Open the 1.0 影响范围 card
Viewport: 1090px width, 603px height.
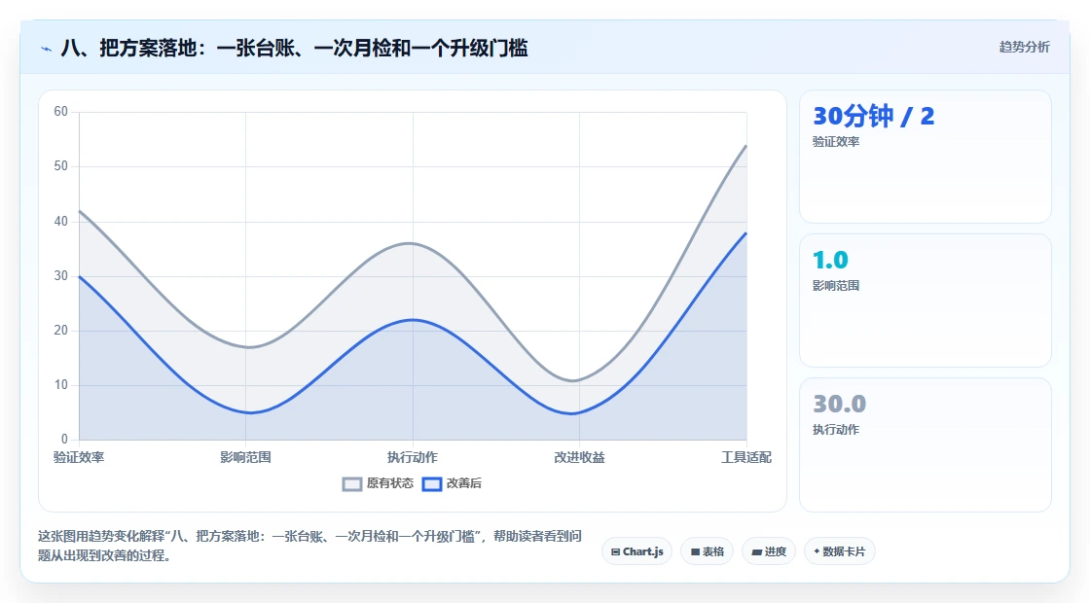point(926,301)
